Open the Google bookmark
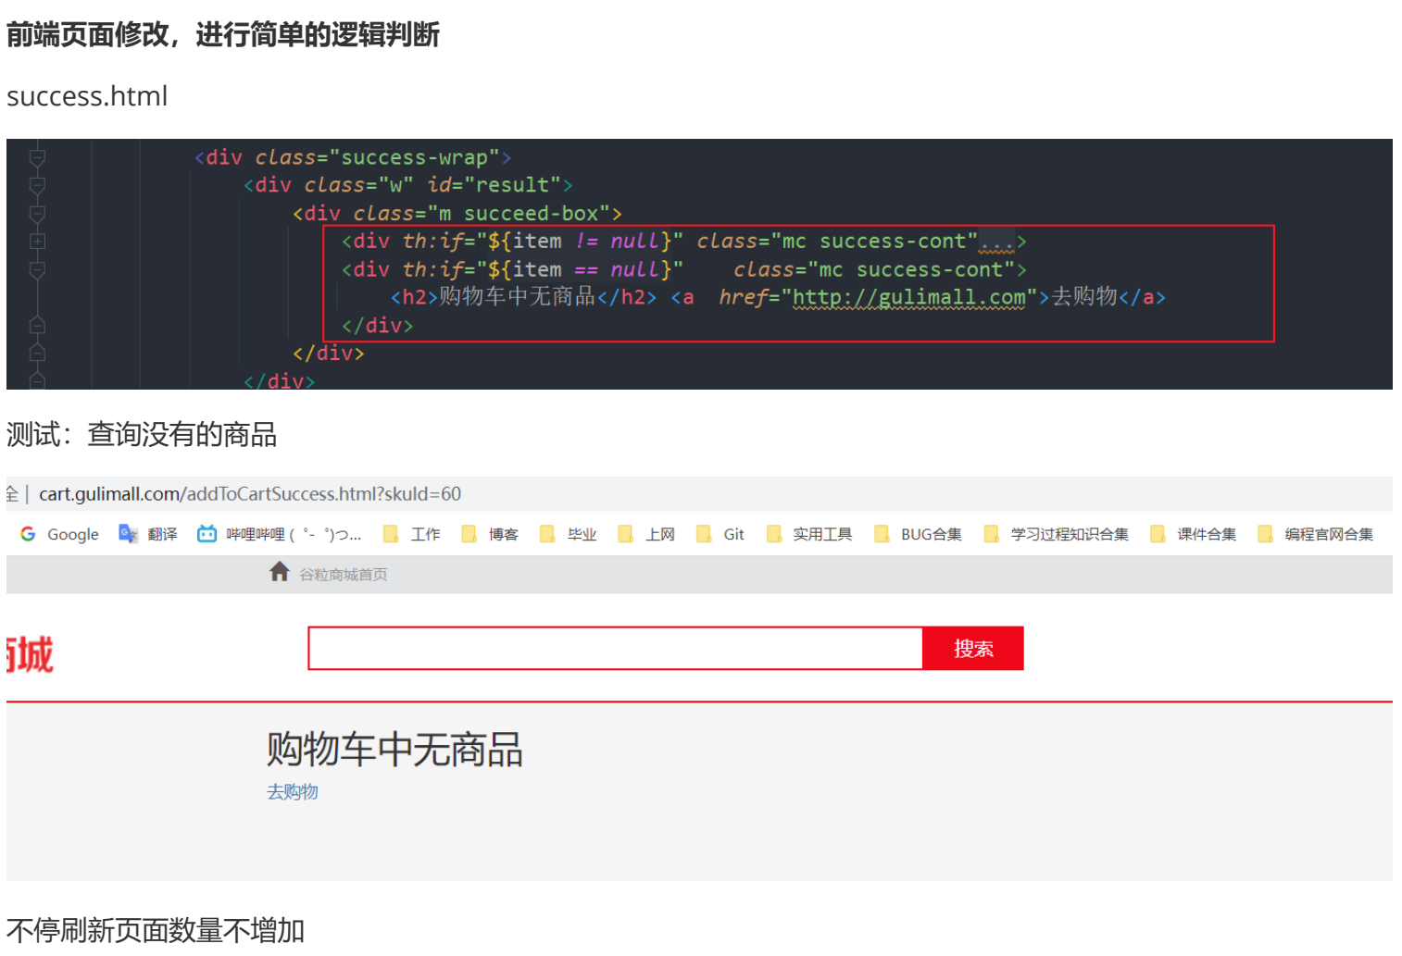 click(59, 534)
